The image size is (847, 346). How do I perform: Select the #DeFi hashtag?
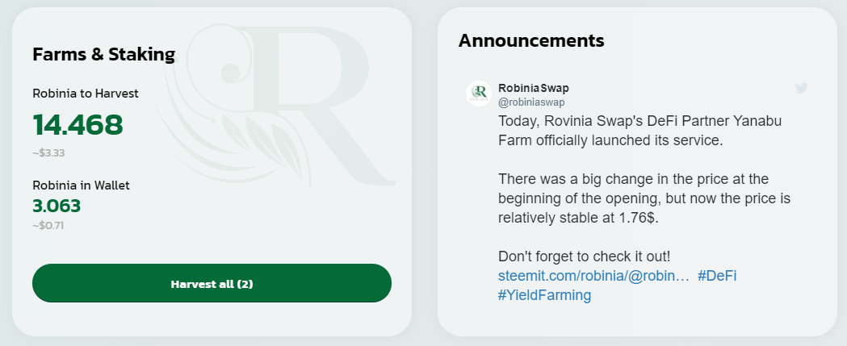[716, 276]
